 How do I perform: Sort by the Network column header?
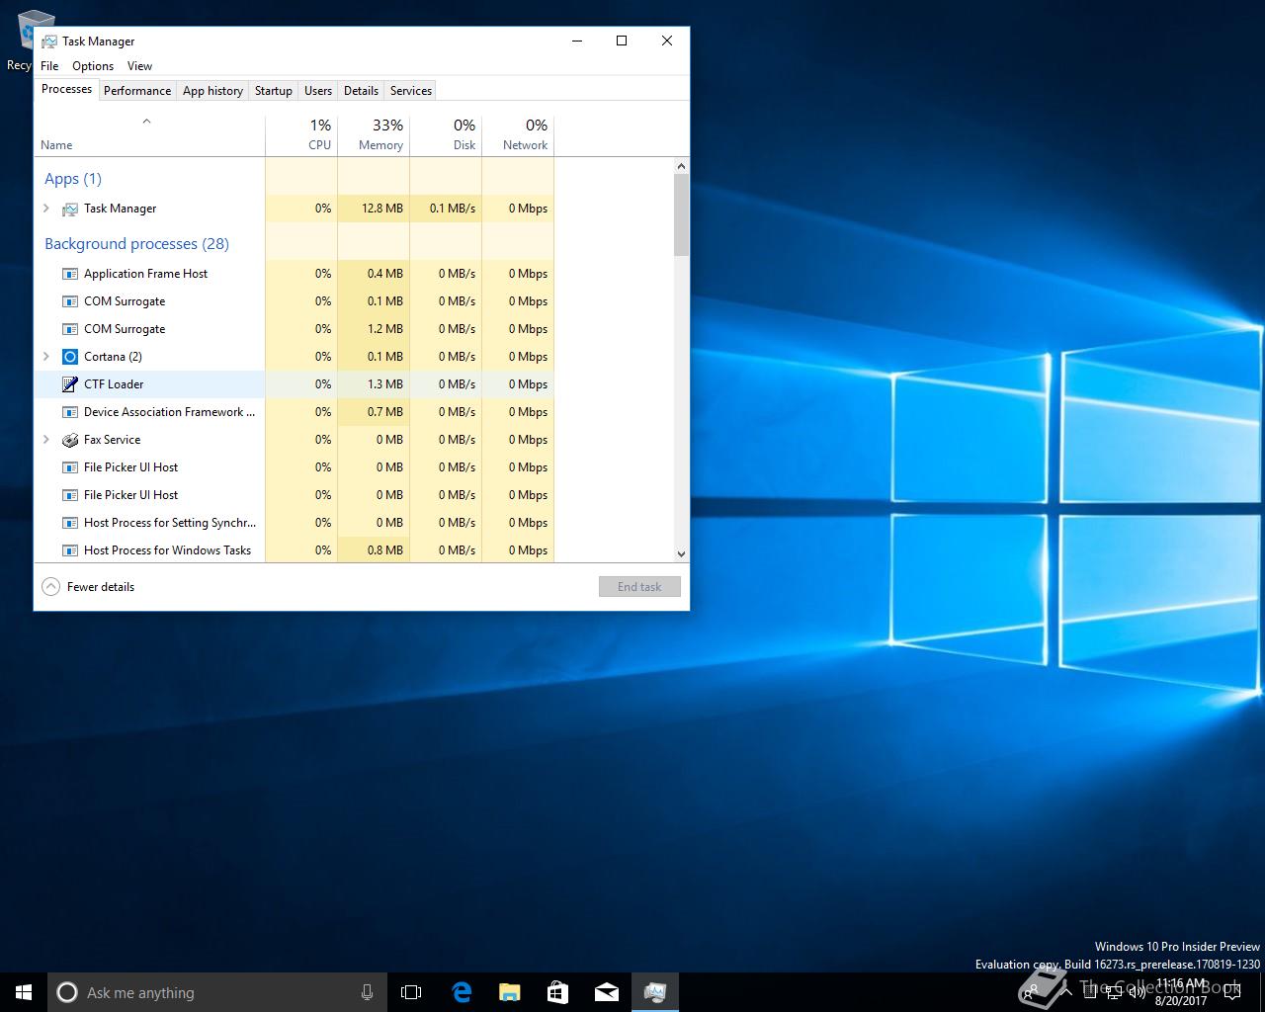click(518, 135)
